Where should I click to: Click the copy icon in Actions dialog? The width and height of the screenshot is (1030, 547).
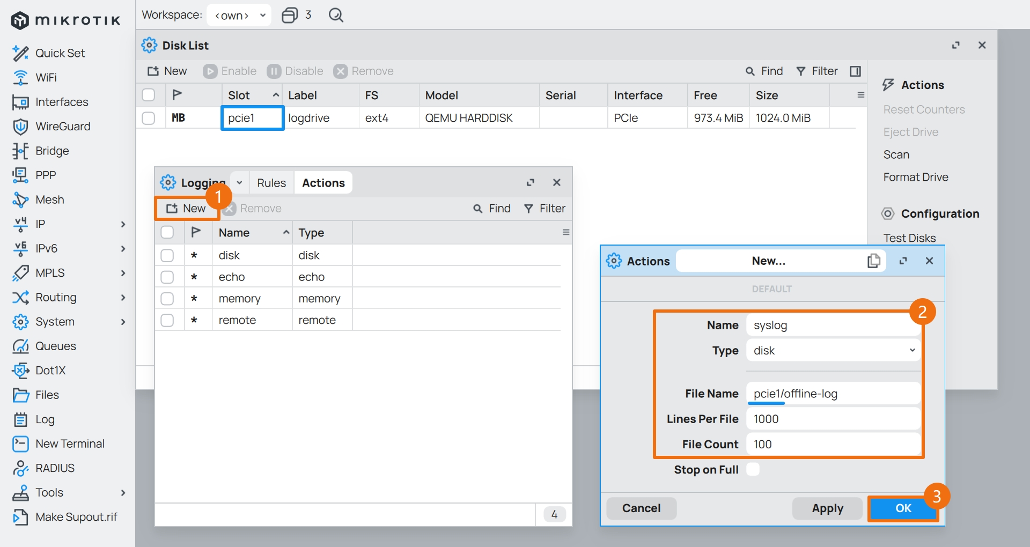(x=873, y=261)
